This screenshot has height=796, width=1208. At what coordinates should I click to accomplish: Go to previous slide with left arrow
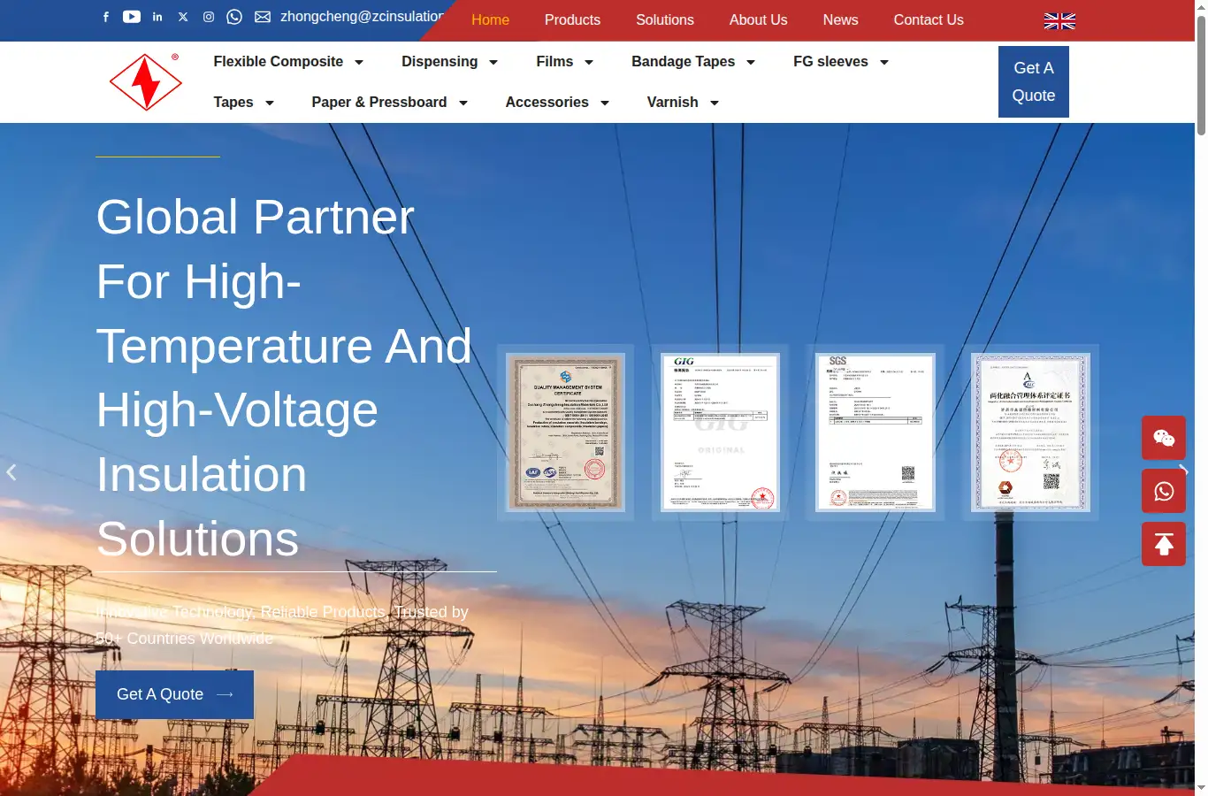click(x=11, y=472)
